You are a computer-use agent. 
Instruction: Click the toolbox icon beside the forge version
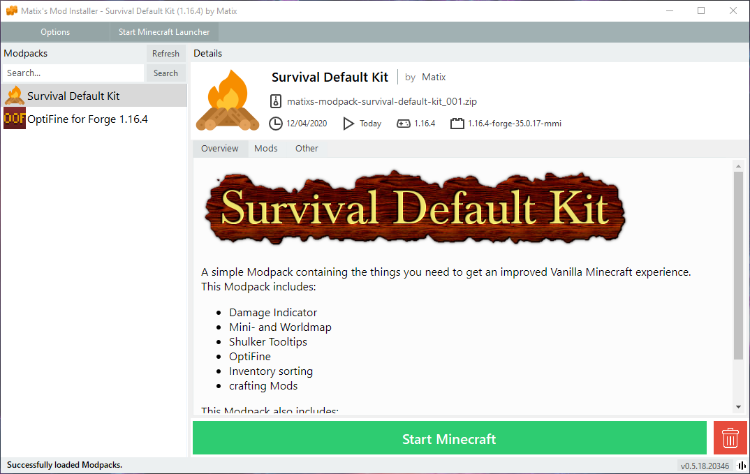[x=457, y=123]
